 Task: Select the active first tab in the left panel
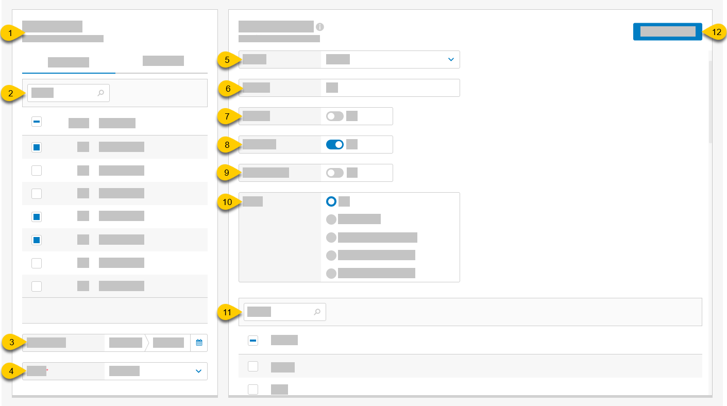click(x=68, y=60)
